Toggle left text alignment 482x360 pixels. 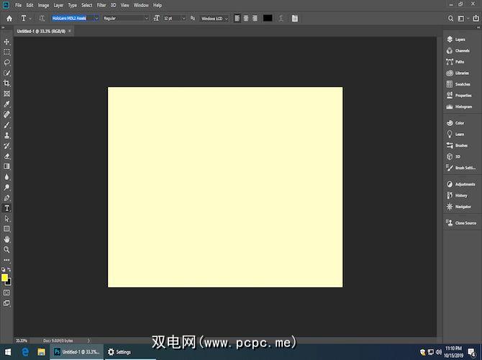(237, 18)
